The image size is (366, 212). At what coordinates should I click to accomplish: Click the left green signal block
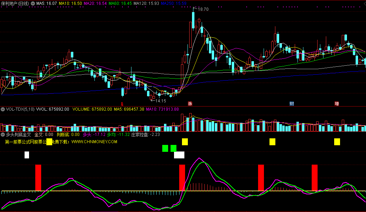165,148
